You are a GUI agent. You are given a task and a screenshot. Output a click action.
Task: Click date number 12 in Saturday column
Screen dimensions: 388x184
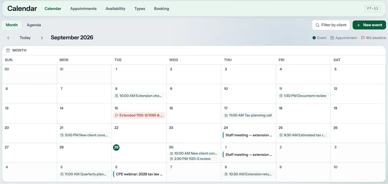pyautogui.click(x=335, y=88)
